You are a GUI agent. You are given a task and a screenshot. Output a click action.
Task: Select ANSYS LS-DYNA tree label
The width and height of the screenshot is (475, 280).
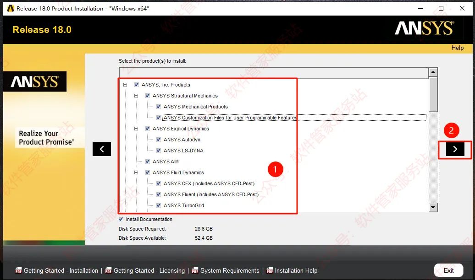tap(183, 150)
